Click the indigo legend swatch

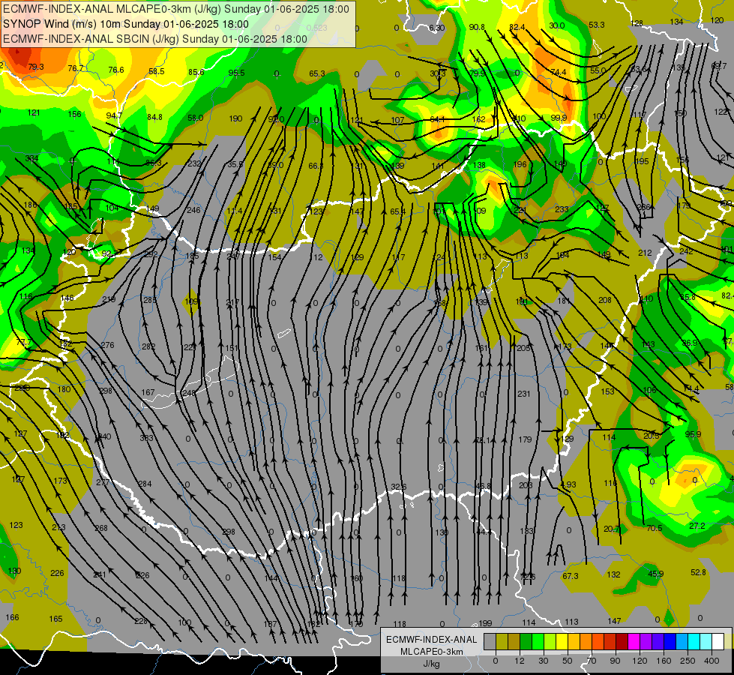(x=658, y=641)
